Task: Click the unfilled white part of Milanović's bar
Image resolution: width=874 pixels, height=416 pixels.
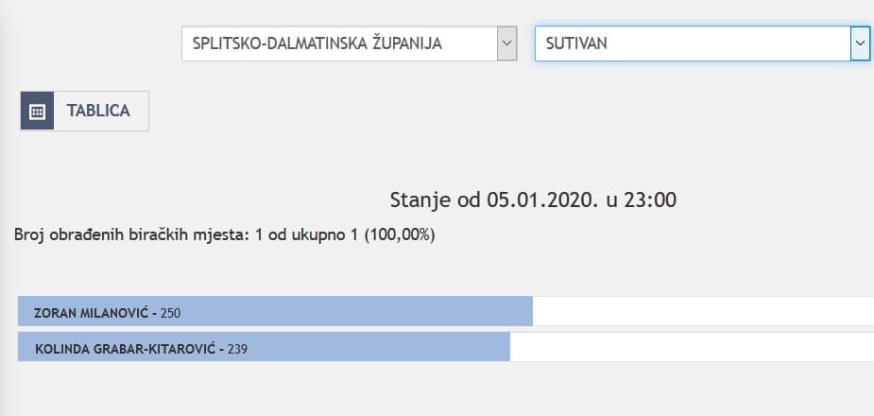Action: (x=703, y=311)
